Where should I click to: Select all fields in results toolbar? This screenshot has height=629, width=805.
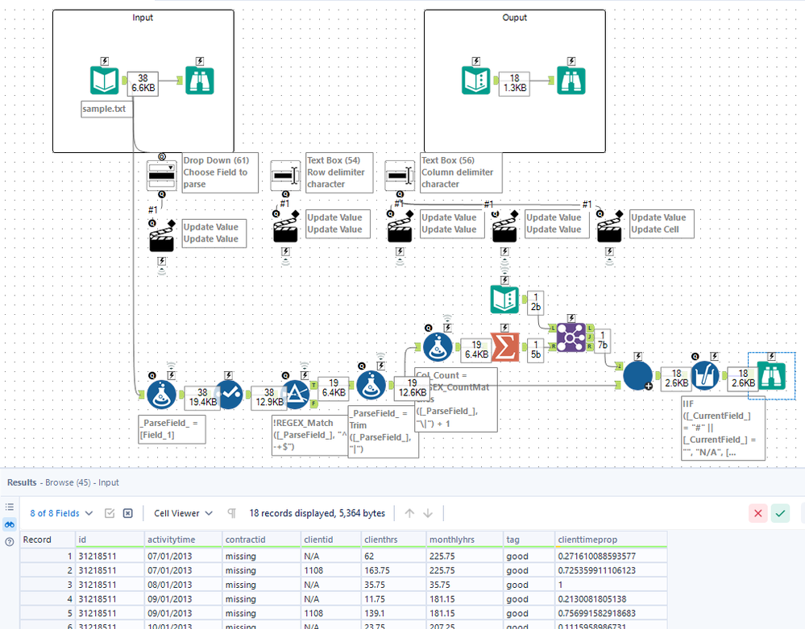point(110,513)
